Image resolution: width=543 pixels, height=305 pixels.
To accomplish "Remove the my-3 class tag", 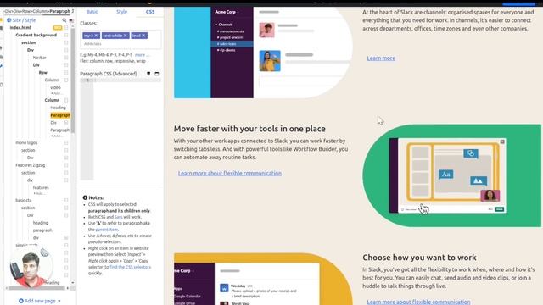I will click(96, 36).
